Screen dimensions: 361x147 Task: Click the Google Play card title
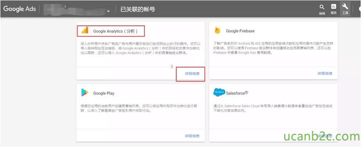coord(103,93)
